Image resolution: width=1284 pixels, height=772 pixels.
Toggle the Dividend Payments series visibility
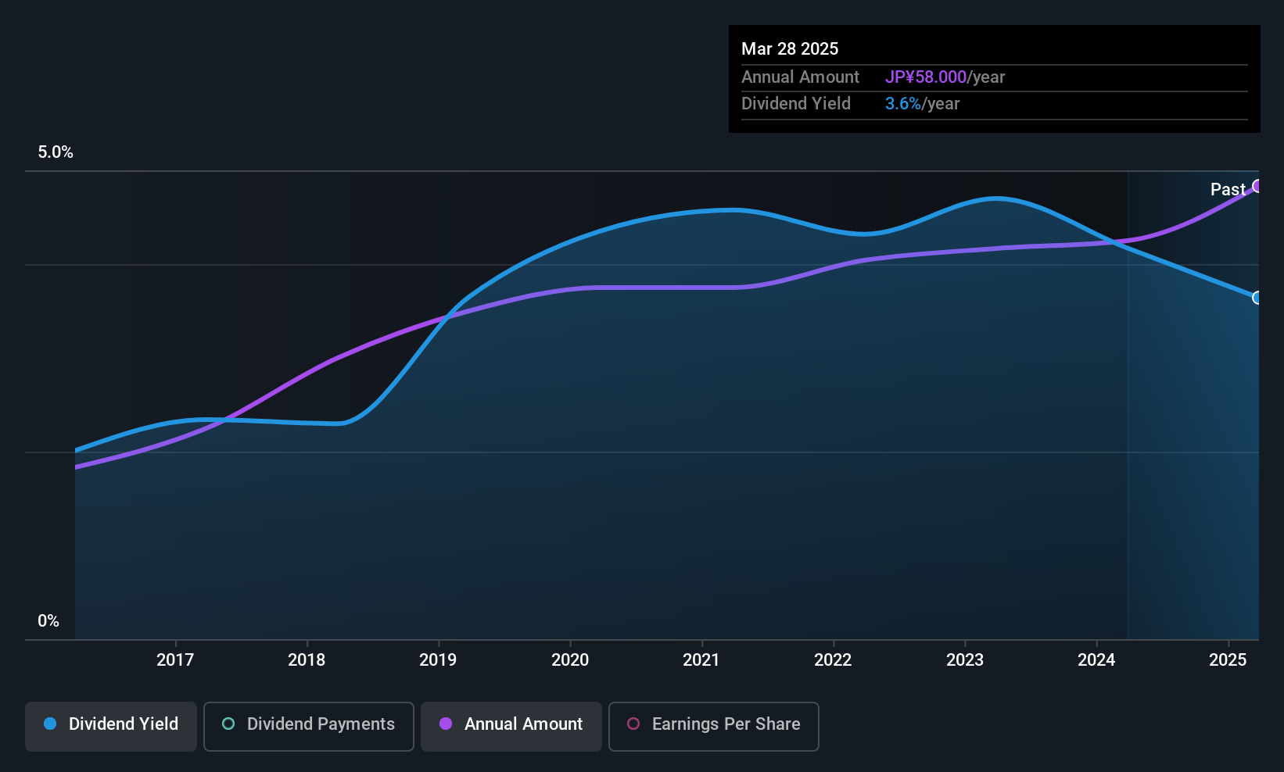[x=308, y=725]
